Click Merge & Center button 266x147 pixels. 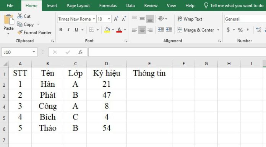click(195, 30)
